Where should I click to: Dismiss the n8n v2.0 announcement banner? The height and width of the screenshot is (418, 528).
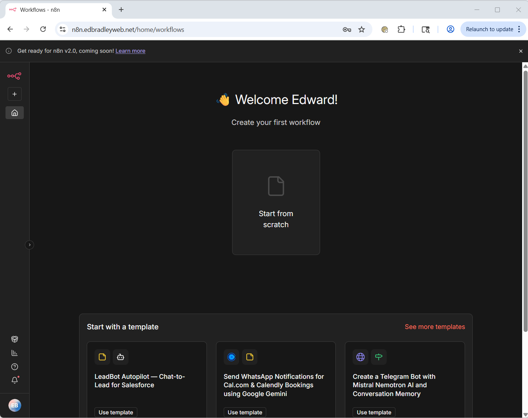click(x=521, y=51)
